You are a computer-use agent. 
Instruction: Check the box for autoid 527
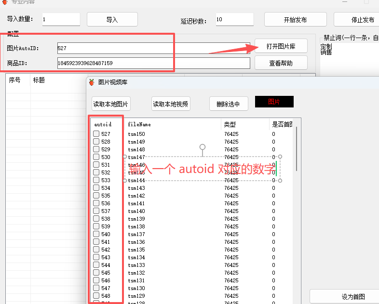pos(96,133)
